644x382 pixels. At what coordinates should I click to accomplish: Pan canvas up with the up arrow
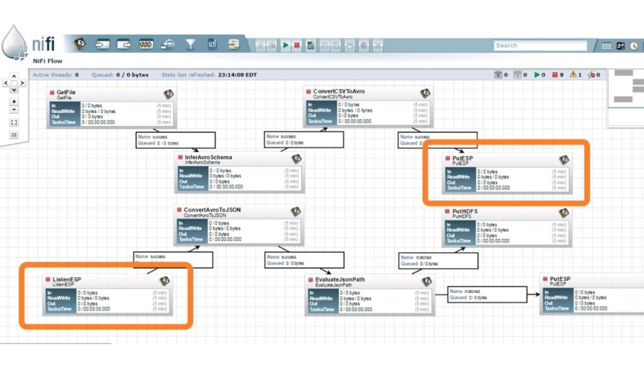point(14,76)
